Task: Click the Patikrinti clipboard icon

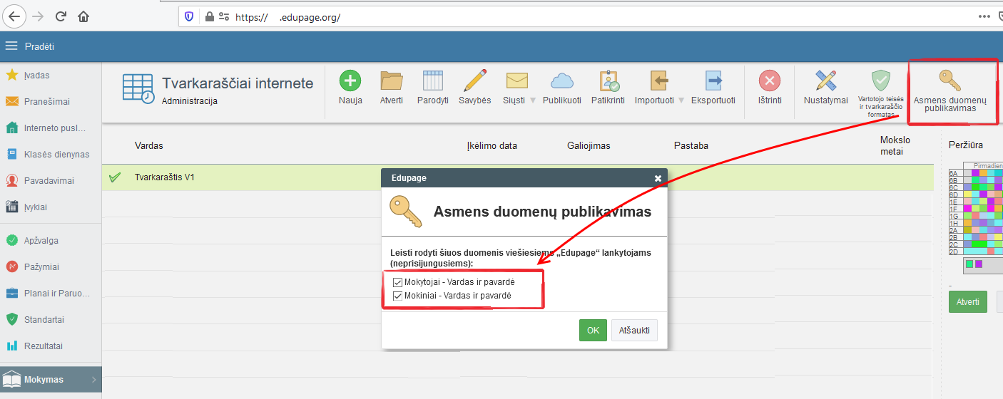Action: click(x=610, y=81)
